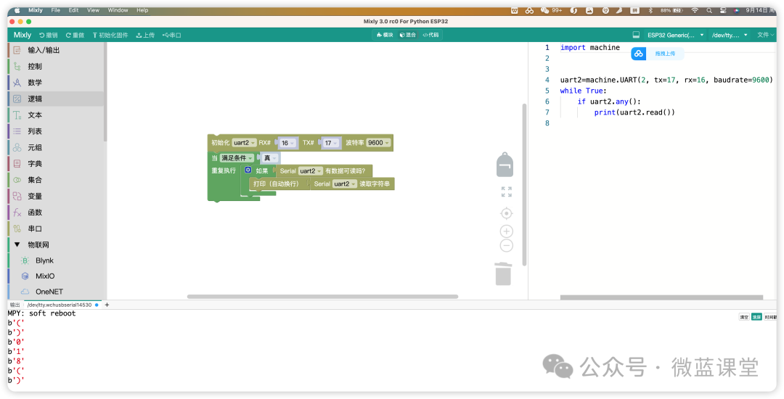Click the 上传 upload button
Image resolution: width=784 pixels, height=399 pixels.
(x=145, y=35)
